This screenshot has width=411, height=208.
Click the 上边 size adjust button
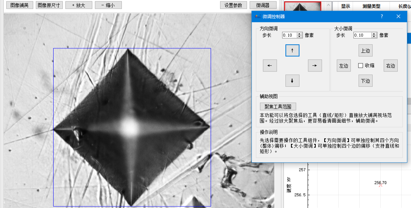365,51
